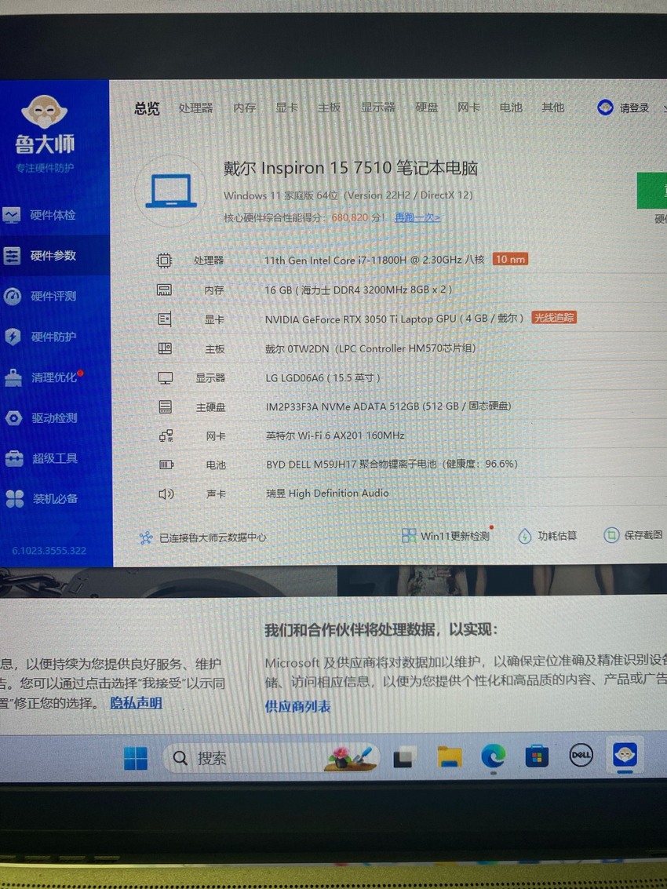Open Windows Start menu
667x889 pixels.
coord(136,758)
